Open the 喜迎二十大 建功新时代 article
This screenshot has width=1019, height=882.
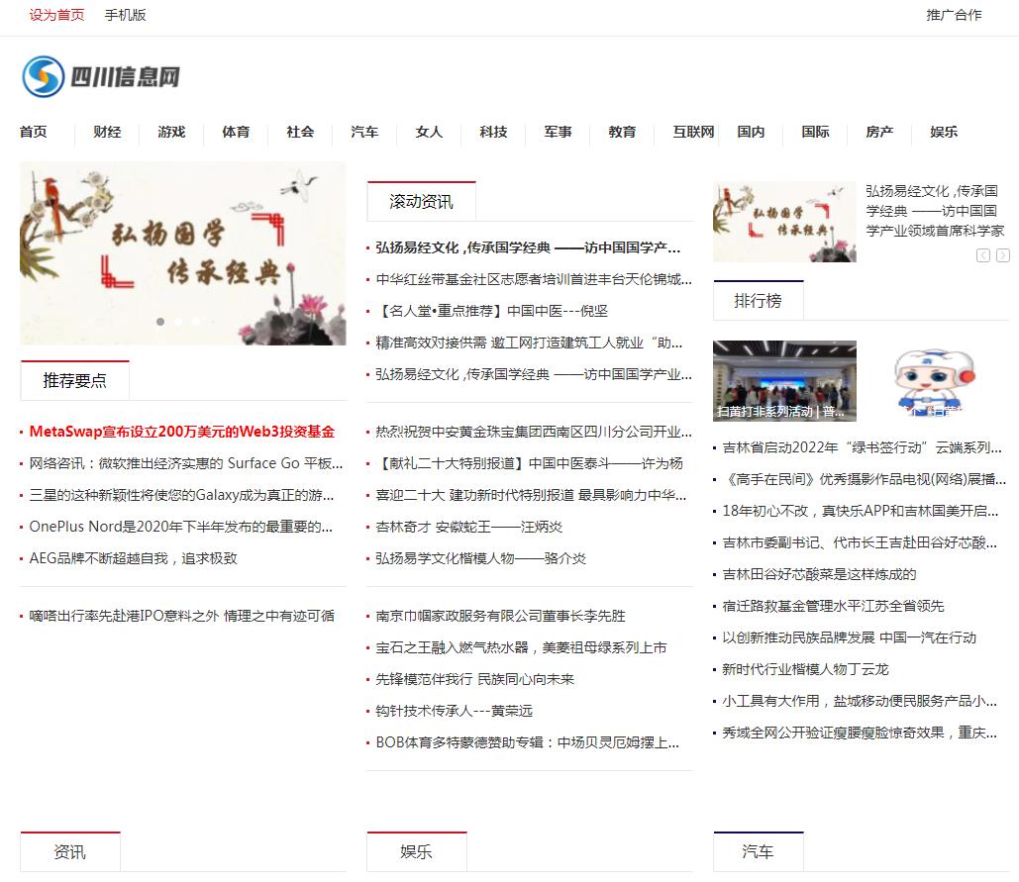coord(531,495)
